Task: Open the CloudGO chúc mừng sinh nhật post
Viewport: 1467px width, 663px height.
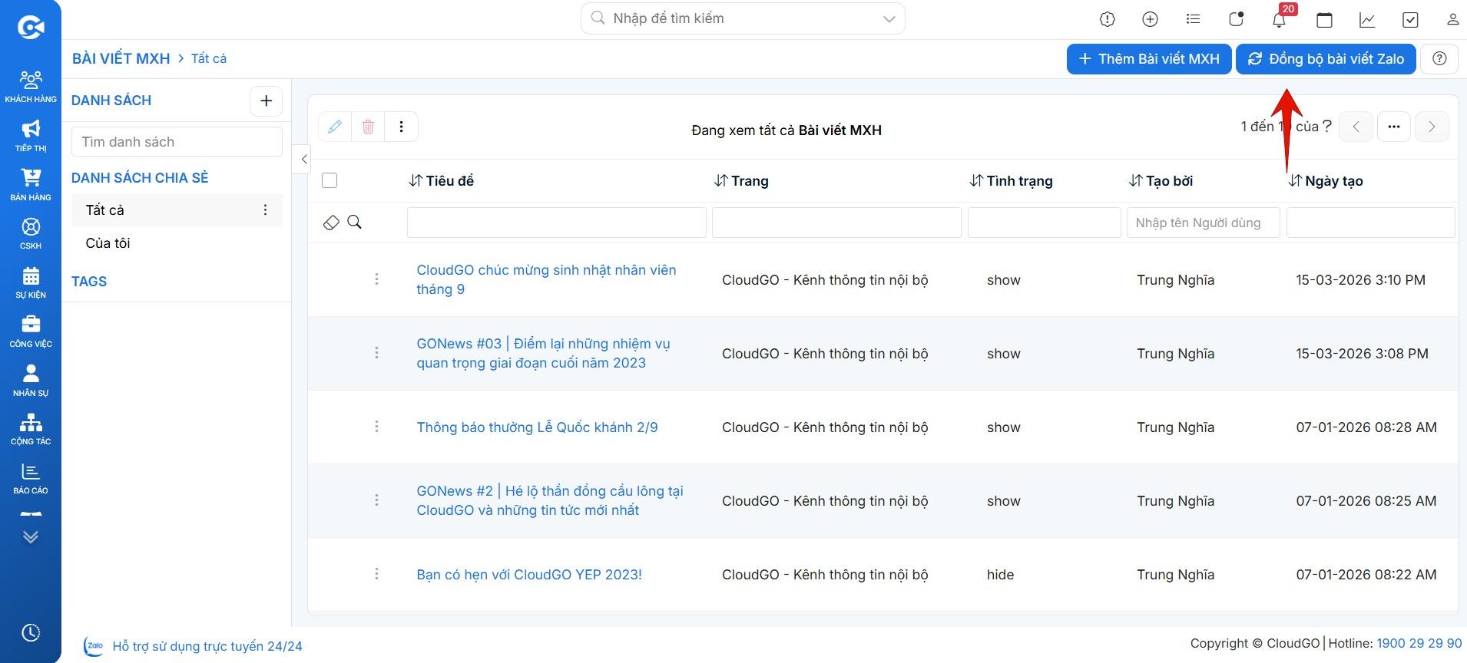Action: point(546,279)
